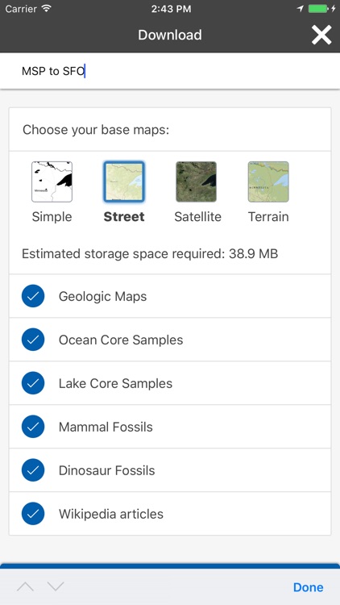
Task: Toggle the Ocean Core Samples checkbox
Action: point(33,340)
